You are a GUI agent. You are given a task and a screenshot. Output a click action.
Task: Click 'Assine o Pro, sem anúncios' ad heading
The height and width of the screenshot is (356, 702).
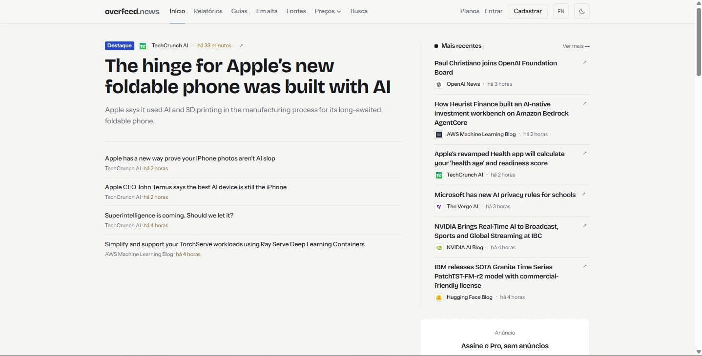pyautogui.click(x=505, y=346)
